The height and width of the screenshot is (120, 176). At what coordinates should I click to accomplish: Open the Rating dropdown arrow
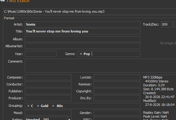point(69,119)
